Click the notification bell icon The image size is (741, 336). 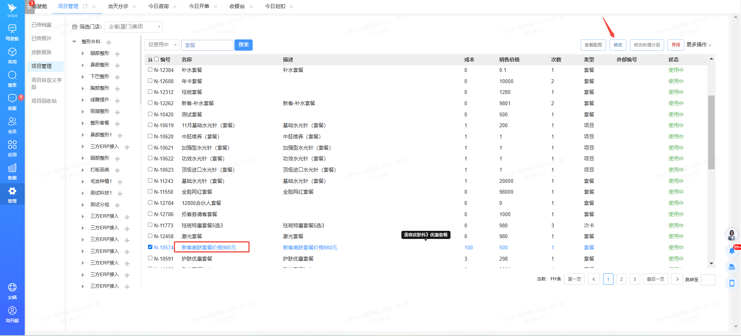[732, 251]
